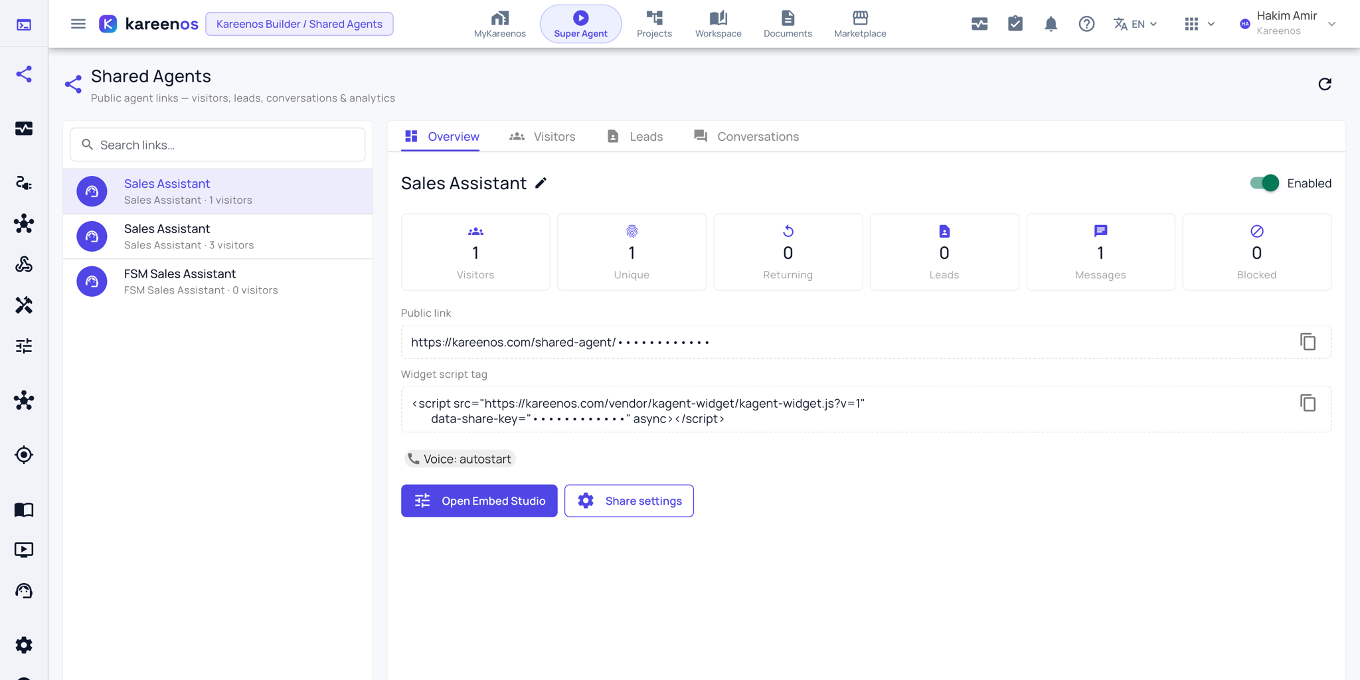Open the agent headset sidebar icon
The width and height of the screenshot is (1360, 680).
(24, 591)
